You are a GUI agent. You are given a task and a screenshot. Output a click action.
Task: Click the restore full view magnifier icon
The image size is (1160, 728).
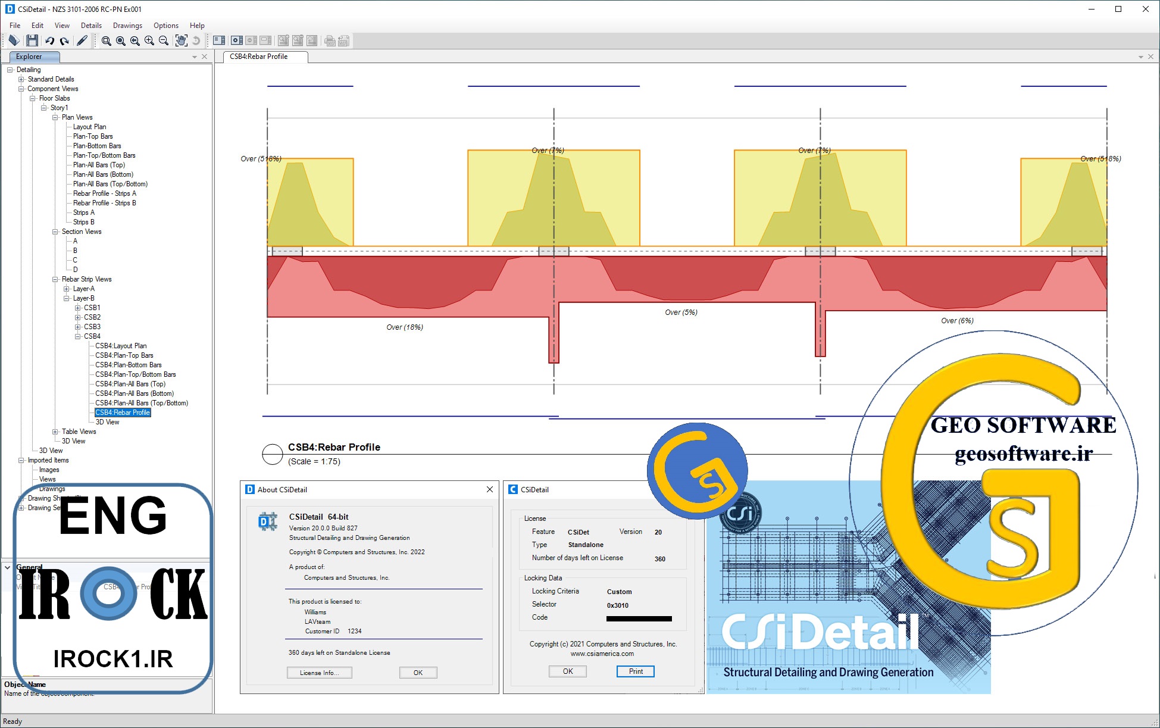coord(120,40)
